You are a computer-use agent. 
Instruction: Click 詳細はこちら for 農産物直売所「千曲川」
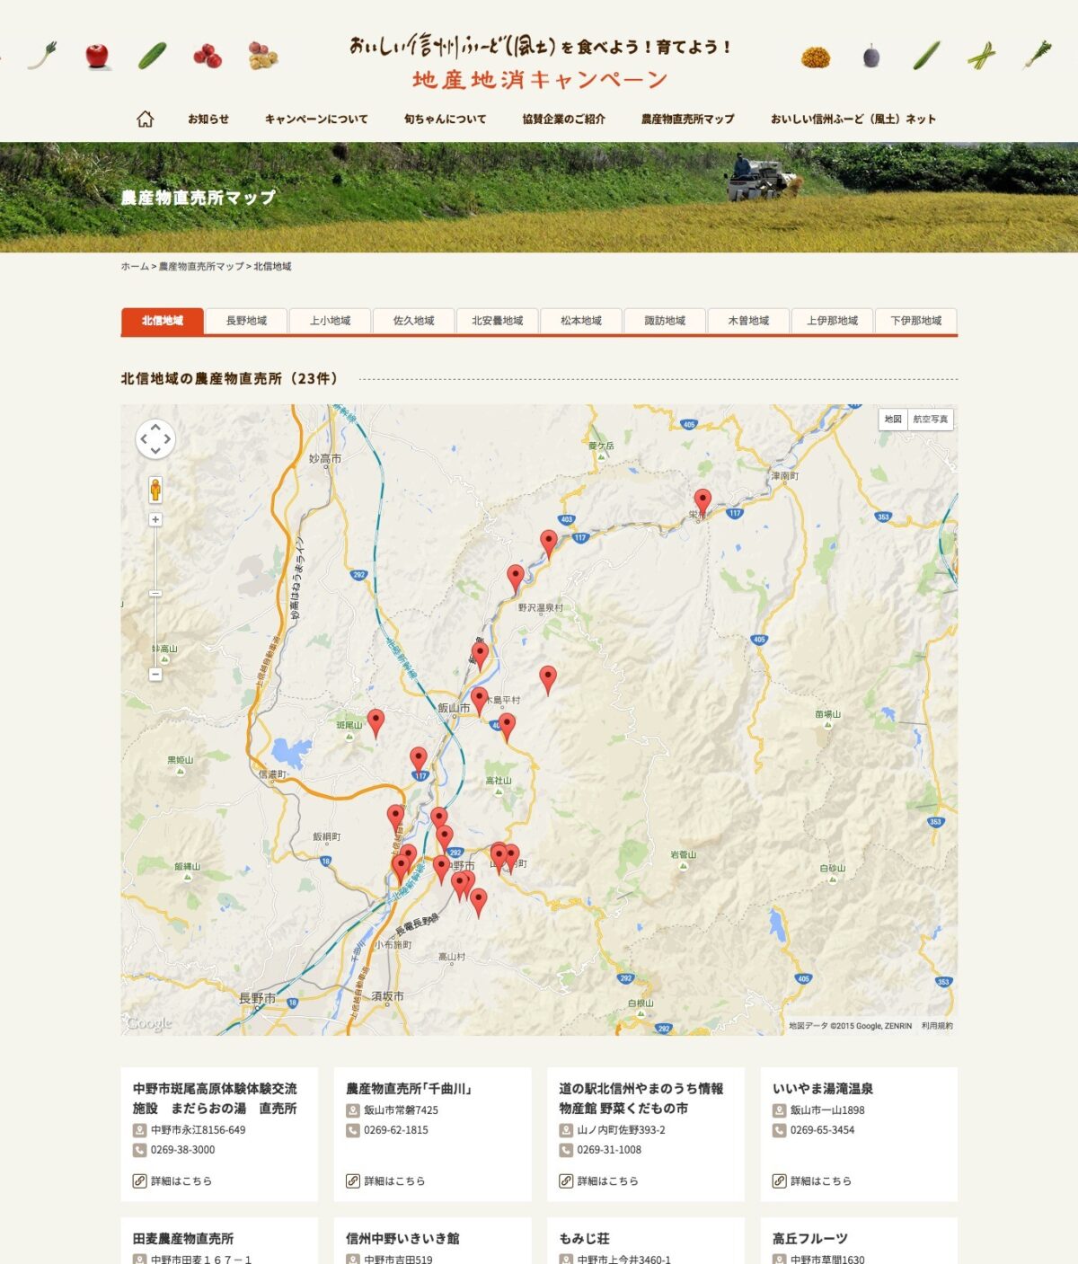coord(393,1180)
